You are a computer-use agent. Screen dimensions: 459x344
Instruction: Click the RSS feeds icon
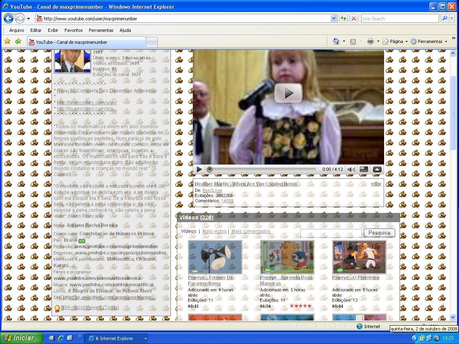point(353,41)
